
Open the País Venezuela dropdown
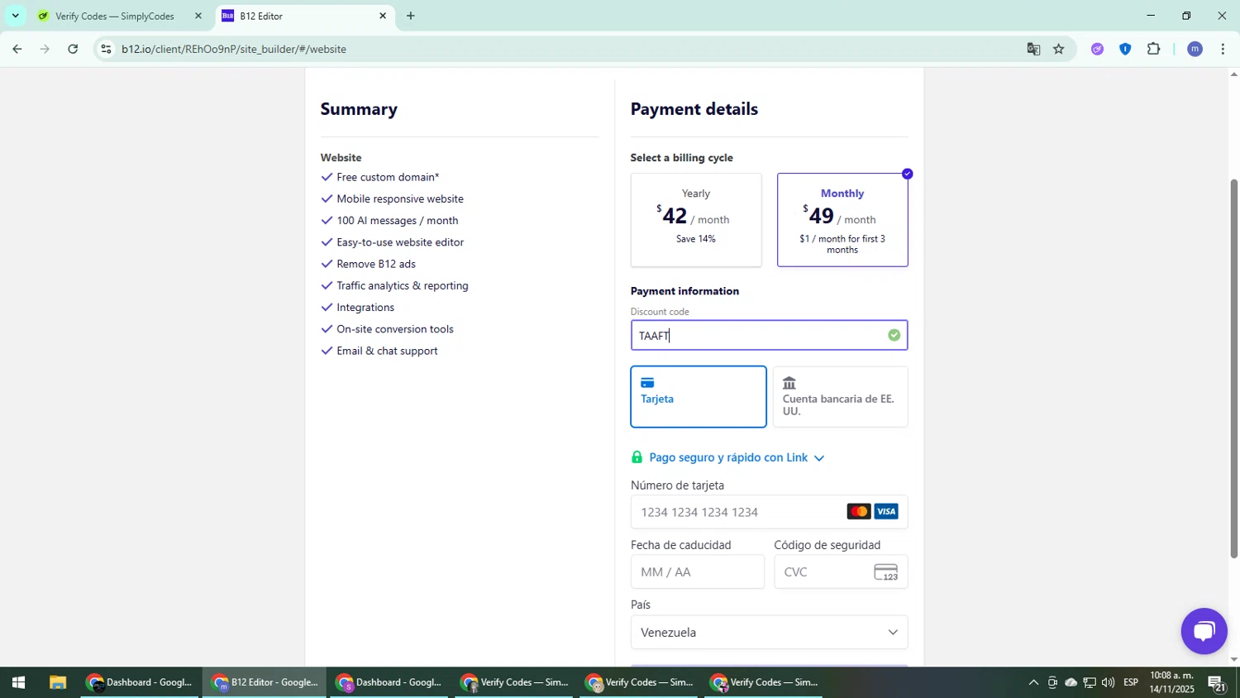point(769,633)
